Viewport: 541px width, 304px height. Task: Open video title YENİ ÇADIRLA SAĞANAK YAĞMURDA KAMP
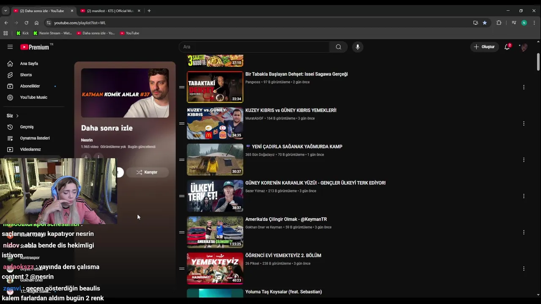pyautogui.click(x=294, y=147)
